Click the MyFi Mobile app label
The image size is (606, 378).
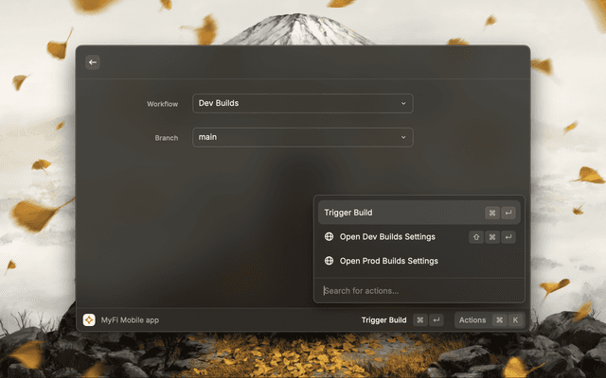point(130,320)
